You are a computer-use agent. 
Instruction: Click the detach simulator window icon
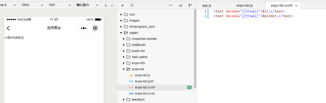pyautogui.click(x=113, y=5)
